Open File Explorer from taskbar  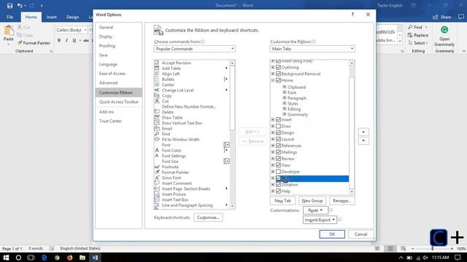pyautogui.click(x=82, y=257)
